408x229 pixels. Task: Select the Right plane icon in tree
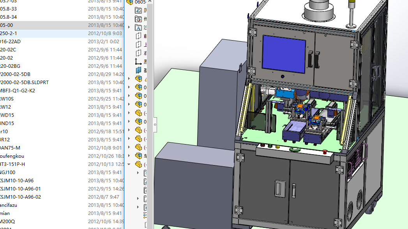pos(138,53)
